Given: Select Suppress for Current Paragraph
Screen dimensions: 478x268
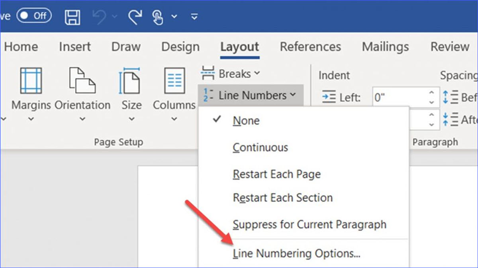Looking at the screenshot, I should pyautogui.click(x=309, y=224).
